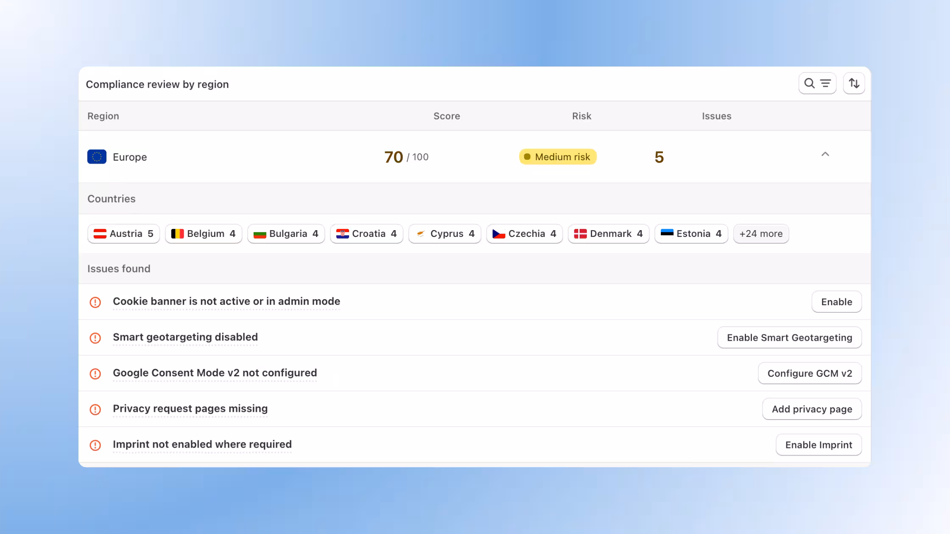Click the alert icon next to imprint issue
Image resolution: width=950 pixels, height=534 pixels.
[95, 445]
